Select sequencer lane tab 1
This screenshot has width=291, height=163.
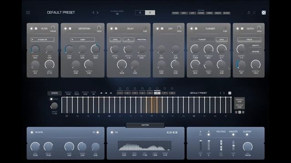point(120,93)
